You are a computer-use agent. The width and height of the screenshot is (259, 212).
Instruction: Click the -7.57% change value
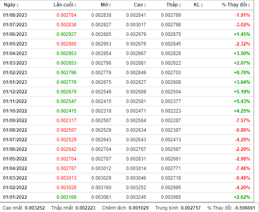(x=242, y=120)
